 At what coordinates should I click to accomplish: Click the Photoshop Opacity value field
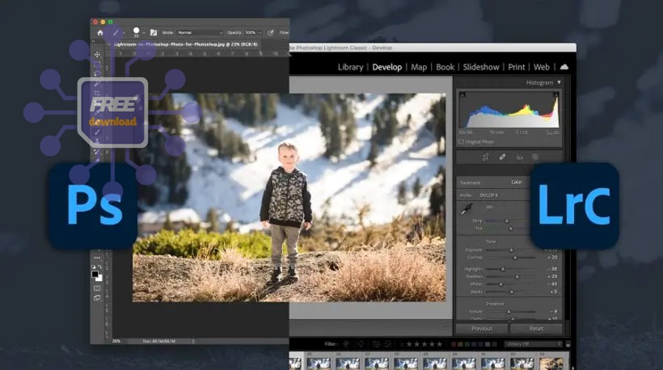250,32
